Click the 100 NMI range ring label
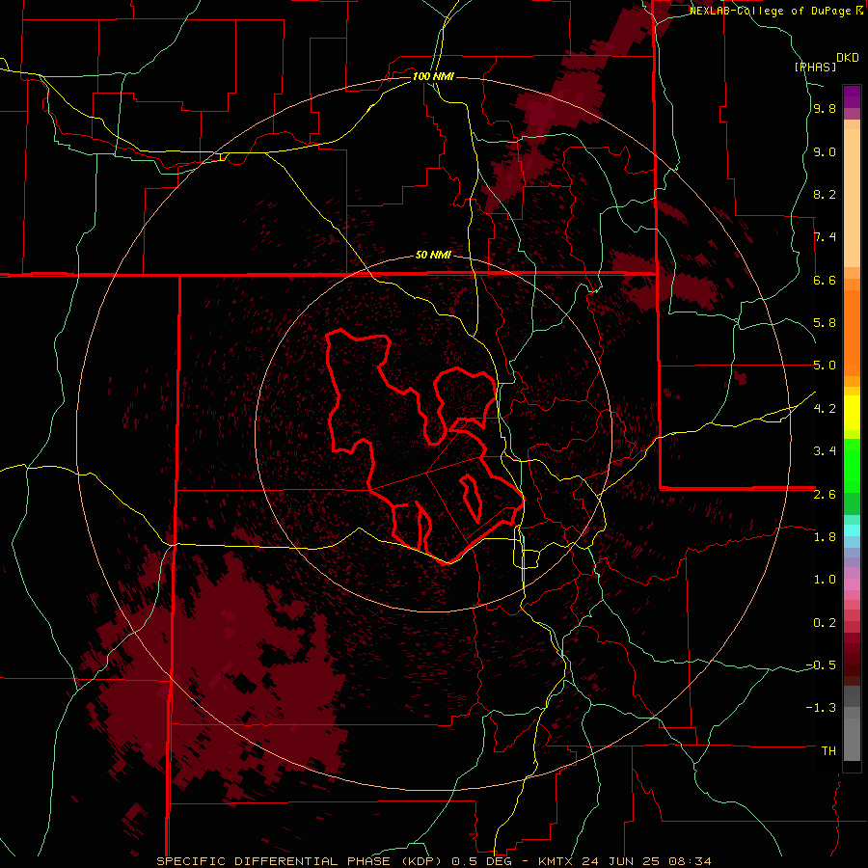 click(433, 76)
